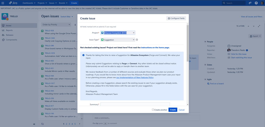The width and height of the screenshot is (265, 127).
Task: Go to the previous issue with the up arrow
Action: 248,26
